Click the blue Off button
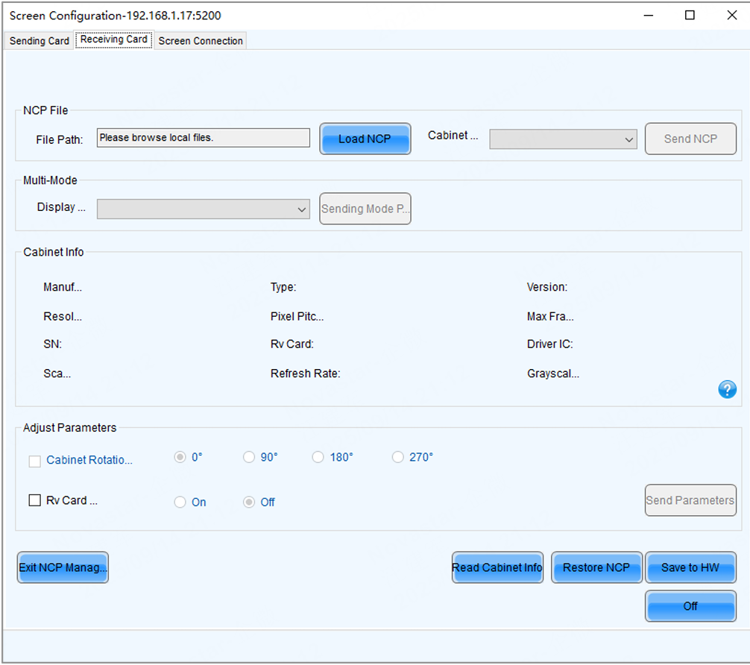The image size is (750, 665). click(x=690, y=606)
